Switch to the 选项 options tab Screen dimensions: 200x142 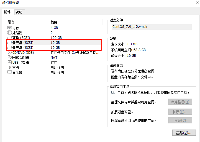pyautogui.click(x=19, y=12)
